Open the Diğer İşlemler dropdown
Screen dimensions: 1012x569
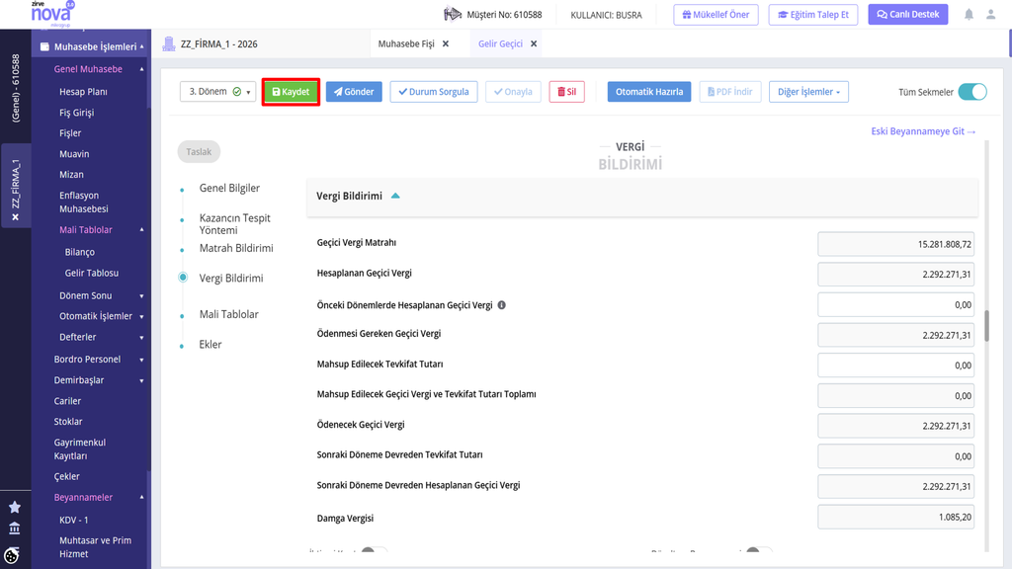tap(808, 92)
